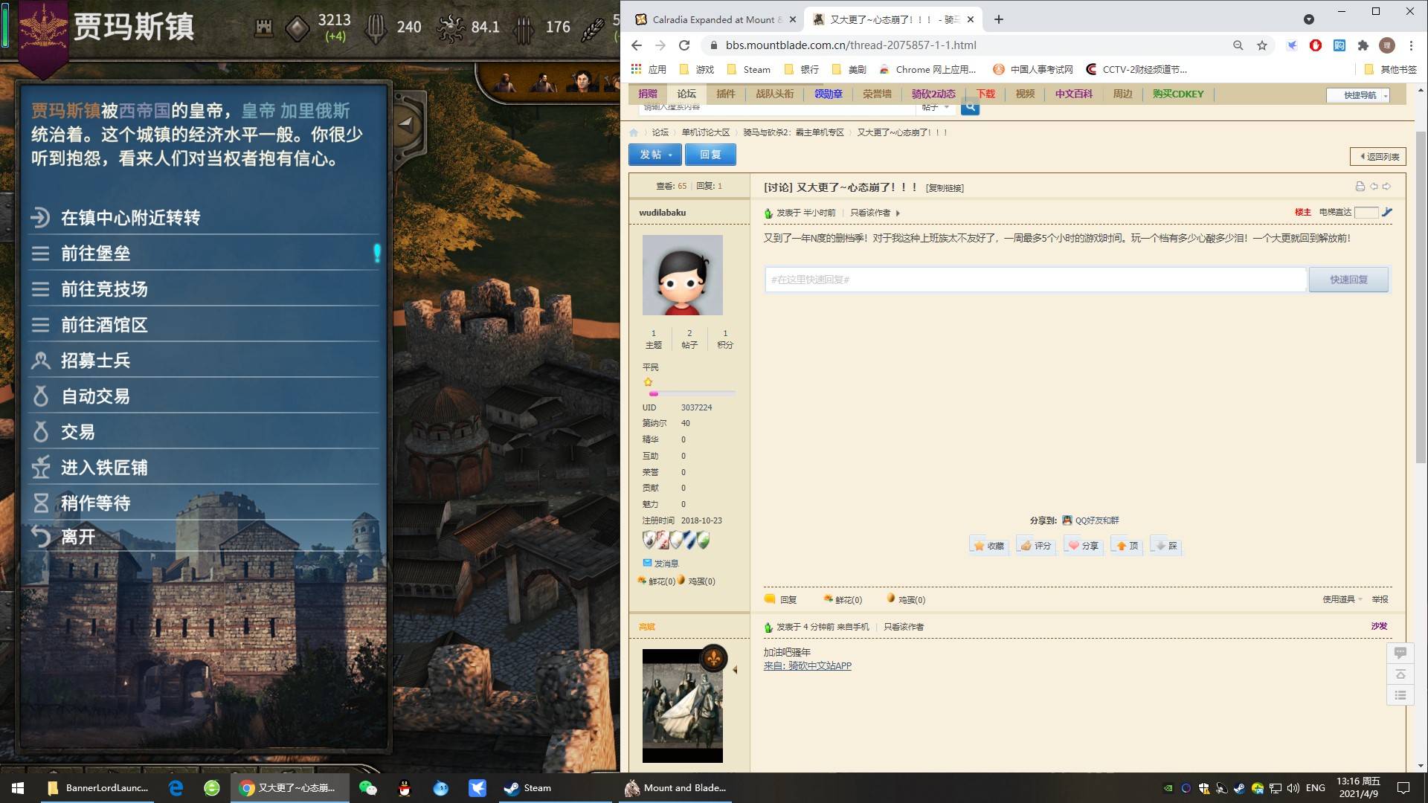The image size is (1428, 803).
Task: Open the 下载 nav tab
Action: coord(985,94)
